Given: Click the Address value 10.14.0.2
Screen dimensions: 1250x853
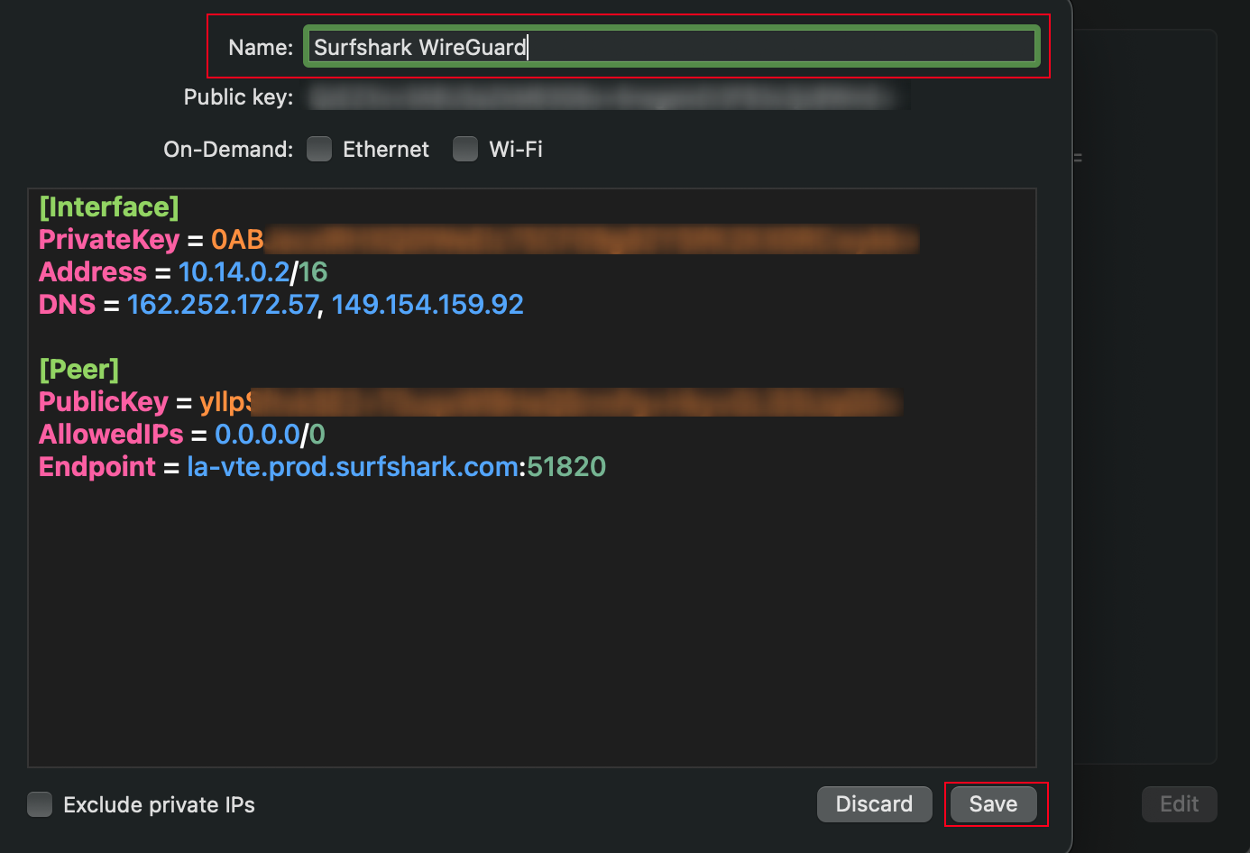Looking at the screenshot, I should pyautogui.click(x=234, y=272).
